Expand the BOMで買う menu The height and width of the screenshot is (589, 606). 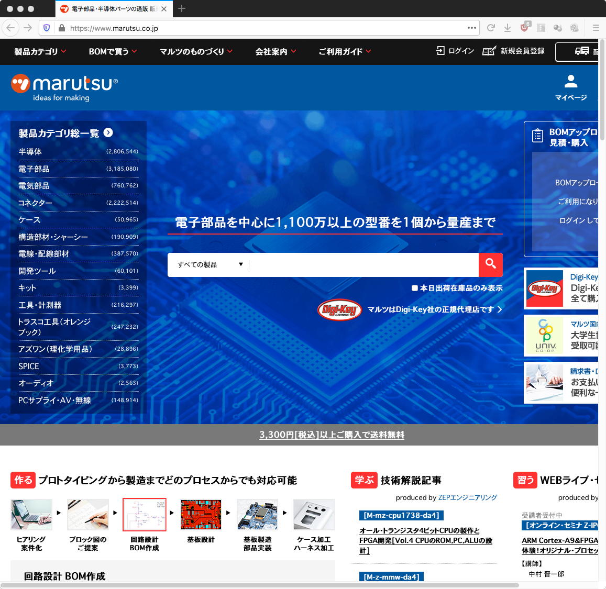click(x=113, y=51)
